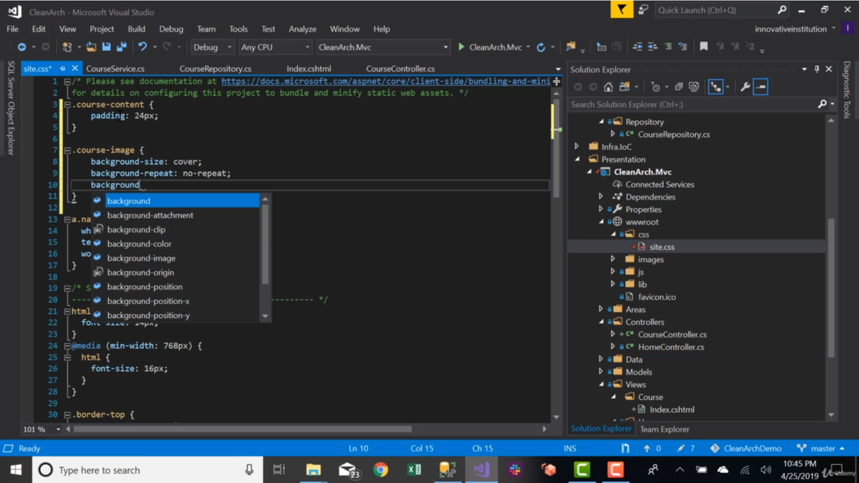Select background-image in autocomplete list
Viewport: 859px width, 483px height.
tap(141, 258)
